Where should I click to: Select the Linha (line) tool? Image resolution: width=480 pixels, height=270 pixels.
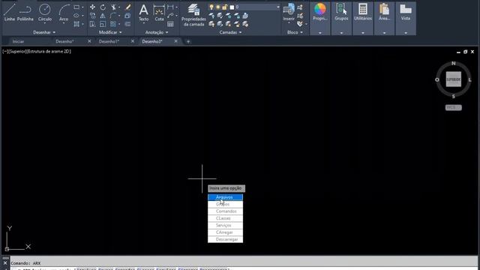point(9,13)
